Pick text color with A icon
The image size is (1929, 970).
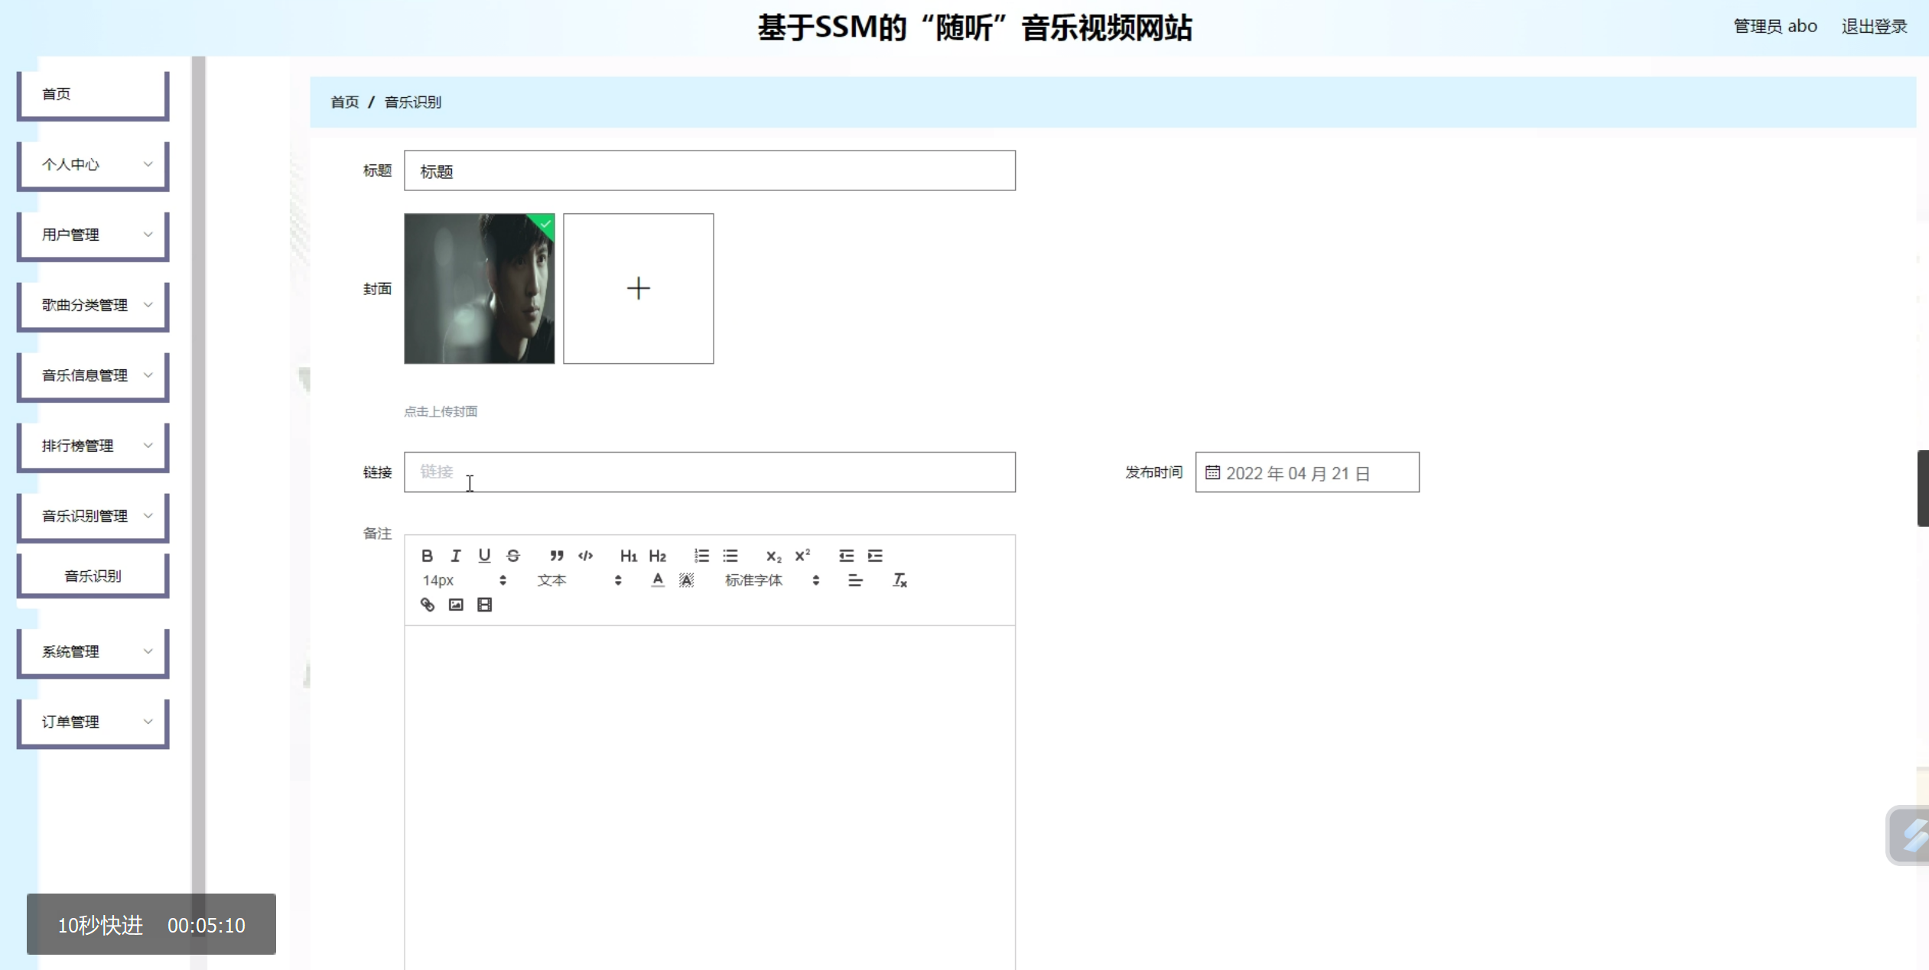pos(657,580)
